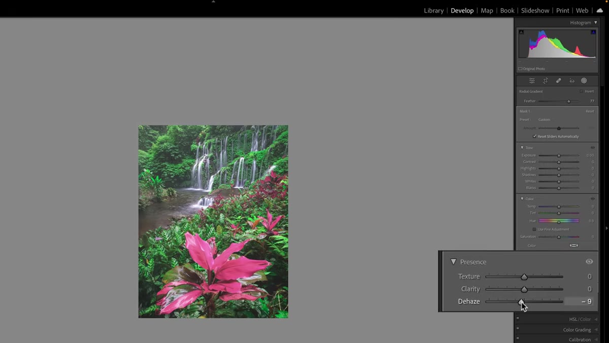Collapse the Presence section triangle

click(x=453, y=262)
